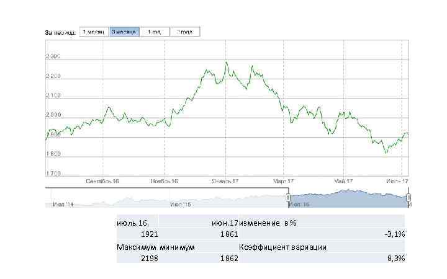Click the '8,3%' variation value
447x279 pixels.
pyautogui.click(x=396, y=259)
